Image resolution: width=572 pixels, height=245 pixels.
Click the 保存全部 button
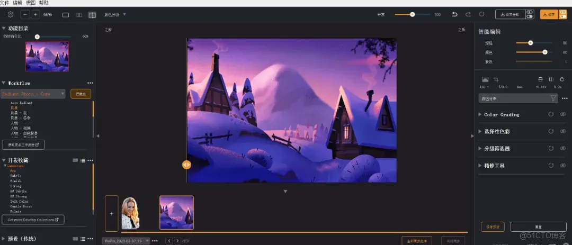click(x=510, y=15)
